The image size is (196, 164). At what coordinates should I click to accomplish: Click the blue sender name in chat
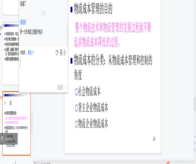coord(23,22)
